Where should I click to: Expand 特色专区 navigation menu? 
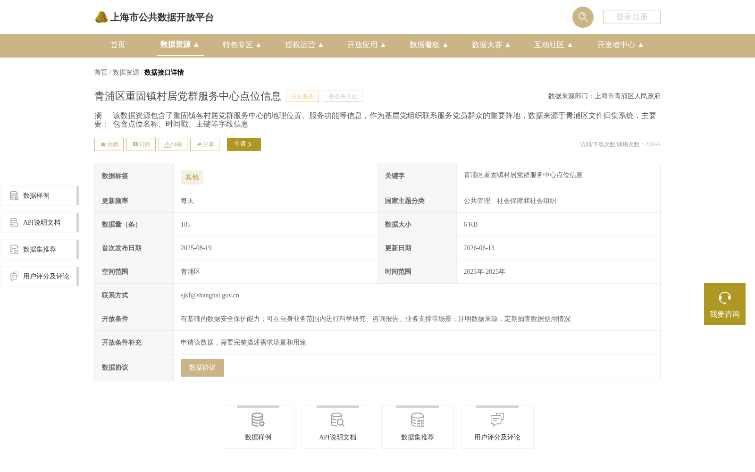pyautogui.click(x=242, y=45)
